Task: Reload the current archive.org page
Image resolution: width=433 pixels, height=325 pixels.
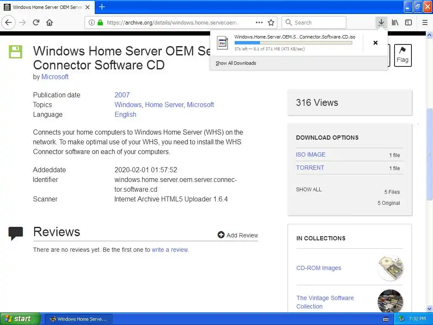Action: (36, 22)
